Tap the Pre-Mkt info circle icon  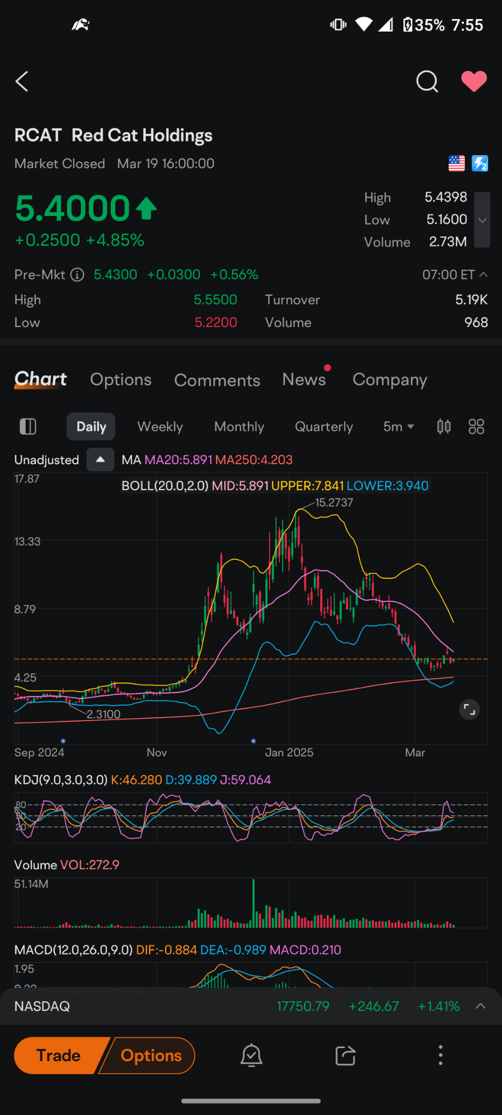point(77,275)
